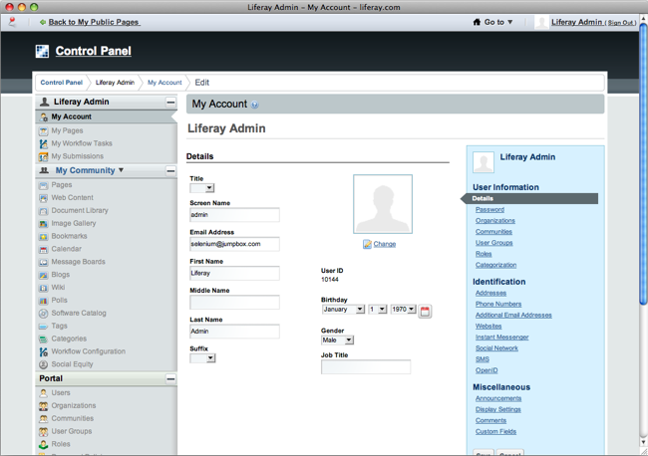Open the Password link

(489, 210)
